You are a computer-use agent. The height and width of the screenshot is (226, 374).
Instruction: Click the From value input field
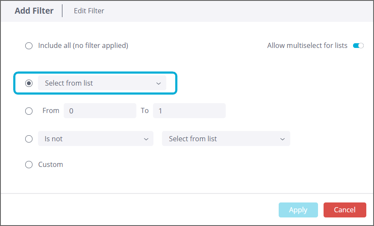100,111
